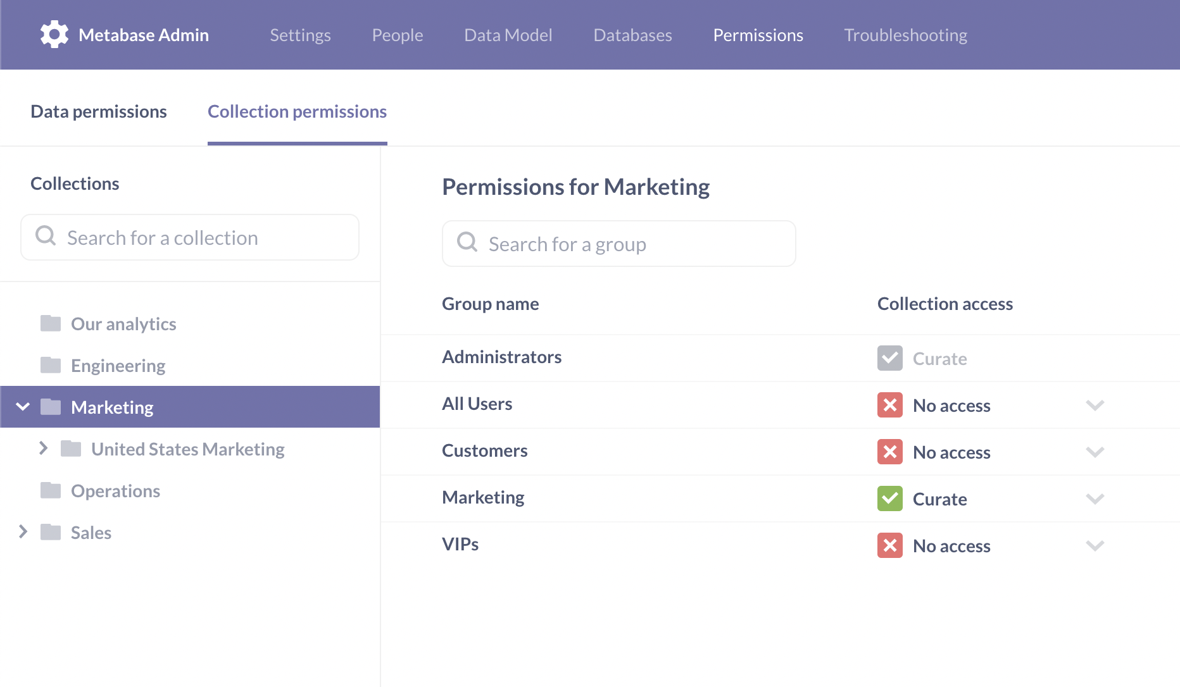Click the Metabase Admin gear icon
The height and width of the screenshot is (687, 1180).
click(x=54, y=34)
